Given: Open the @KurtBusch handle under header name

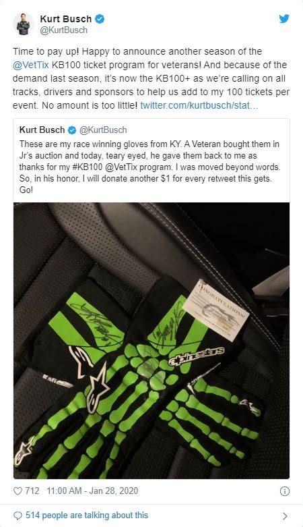Looking at the screenshot, I should point(64,30).
